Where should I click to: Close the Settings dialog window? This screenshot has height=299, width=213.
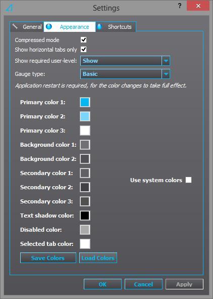tap(198, 6)
